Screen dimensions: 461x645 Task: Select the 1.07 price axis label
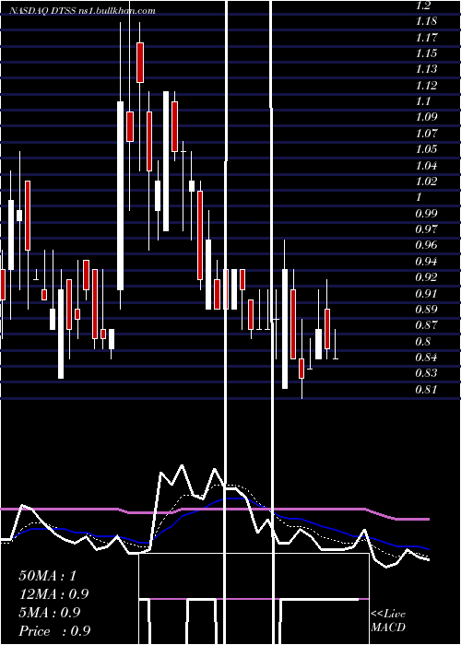pos(426,134)
